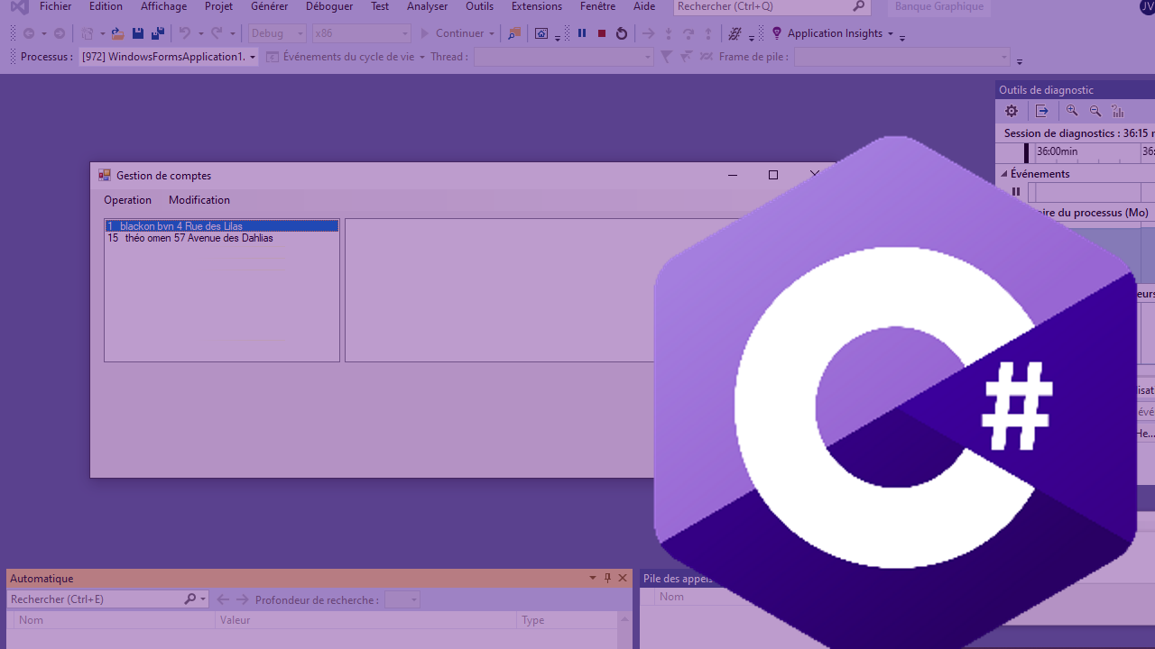The image size is (1155, 649).
Task: Select list row 'théo omen 57 Avenue des Dahlias'
Action: pyautogui.click(x=222, y=238)
